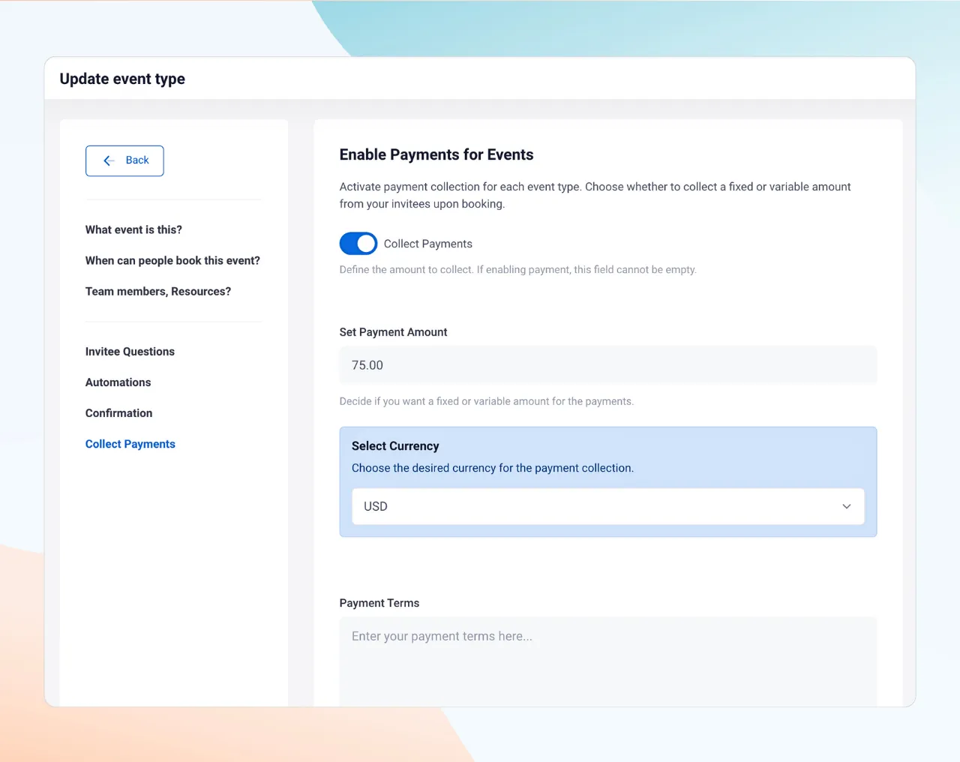
Task: Select Invitee Questions in the sidebar
Action: click(x=130, y=352)
